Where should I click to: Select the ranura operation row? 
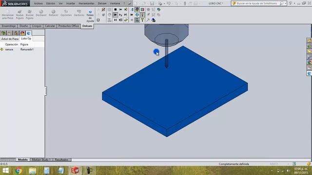pos(22,50)
